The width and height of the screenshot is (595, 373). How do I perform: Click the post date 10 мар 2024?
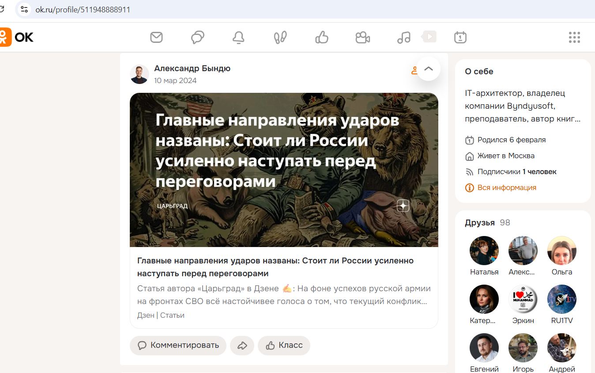(x=175, y=81)
